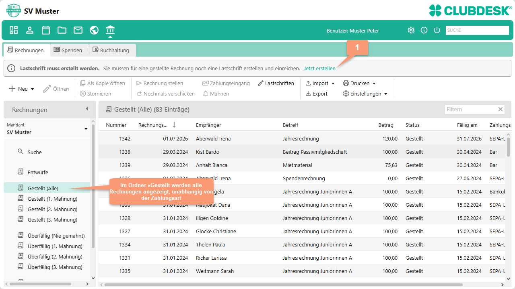515x289 pixels.
Task: Click Nochmals verschicken
Action: 165,94
